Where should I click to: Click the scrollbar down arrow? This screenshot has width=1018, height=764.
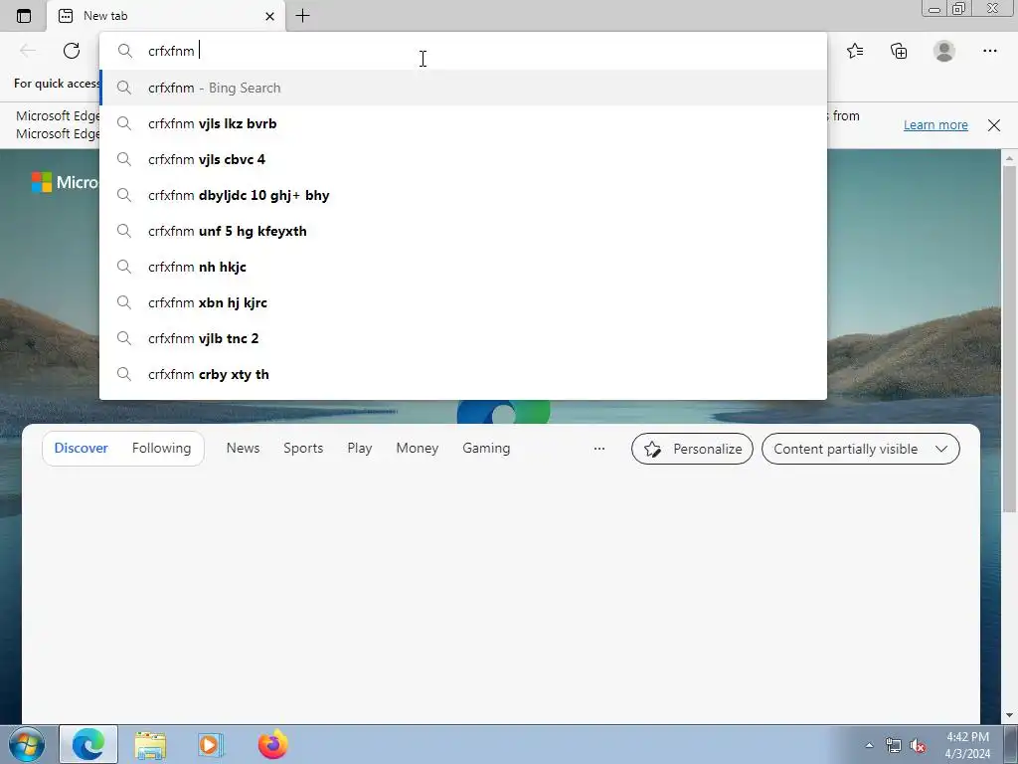1010,715
